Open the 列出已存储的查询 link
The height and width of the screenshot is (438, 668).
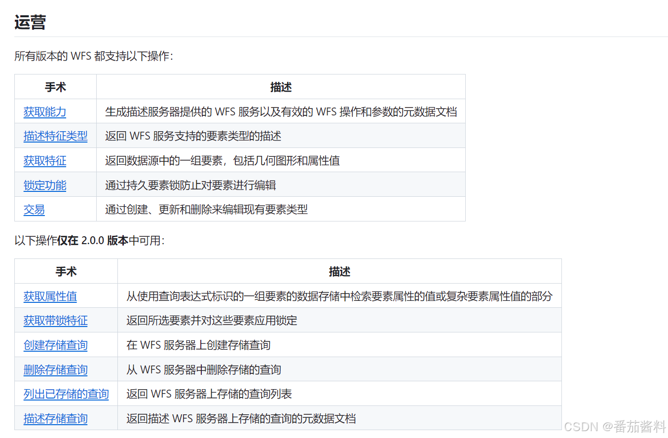66,394
